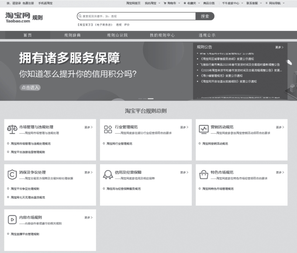This screenshot has width=297, height=253.
Task: Click 更多 in the 营销活动规范 card
Action: coord(280,127)
